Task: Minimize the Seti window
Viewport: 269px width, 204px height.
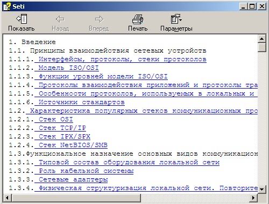Action: pyautogui.click(x=243, y=6)
